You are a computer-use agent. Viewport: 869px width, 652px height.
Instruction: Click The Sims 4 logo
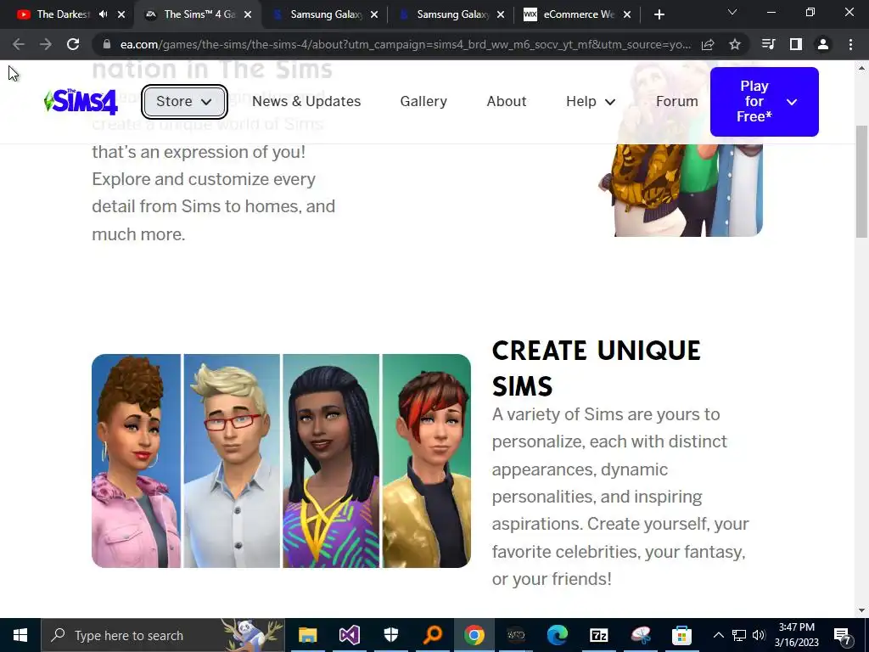click(81, 102)
